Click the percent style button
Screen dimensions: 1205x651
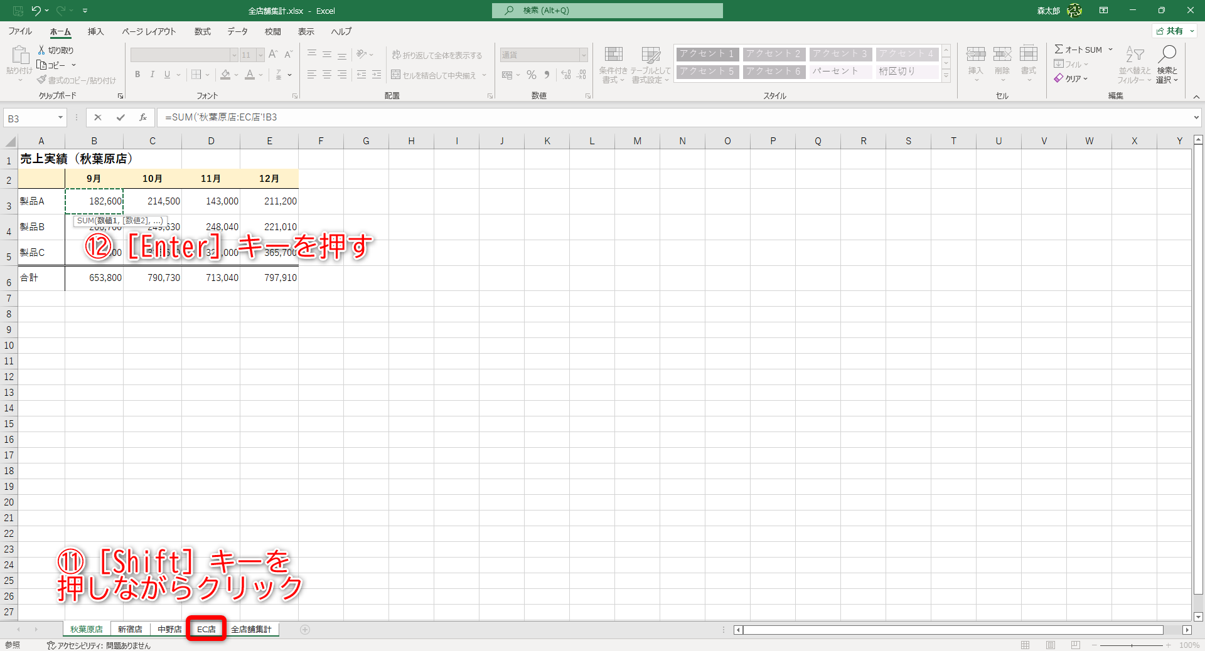tap(532, 75)
